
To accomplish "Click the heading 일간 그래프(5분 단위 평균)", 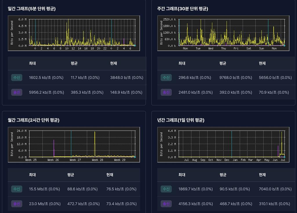I will click(x=32, y=9).
